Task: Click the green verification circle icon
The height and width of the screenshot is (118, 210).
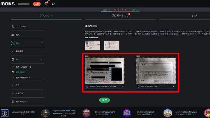Action: click(13, 43)
